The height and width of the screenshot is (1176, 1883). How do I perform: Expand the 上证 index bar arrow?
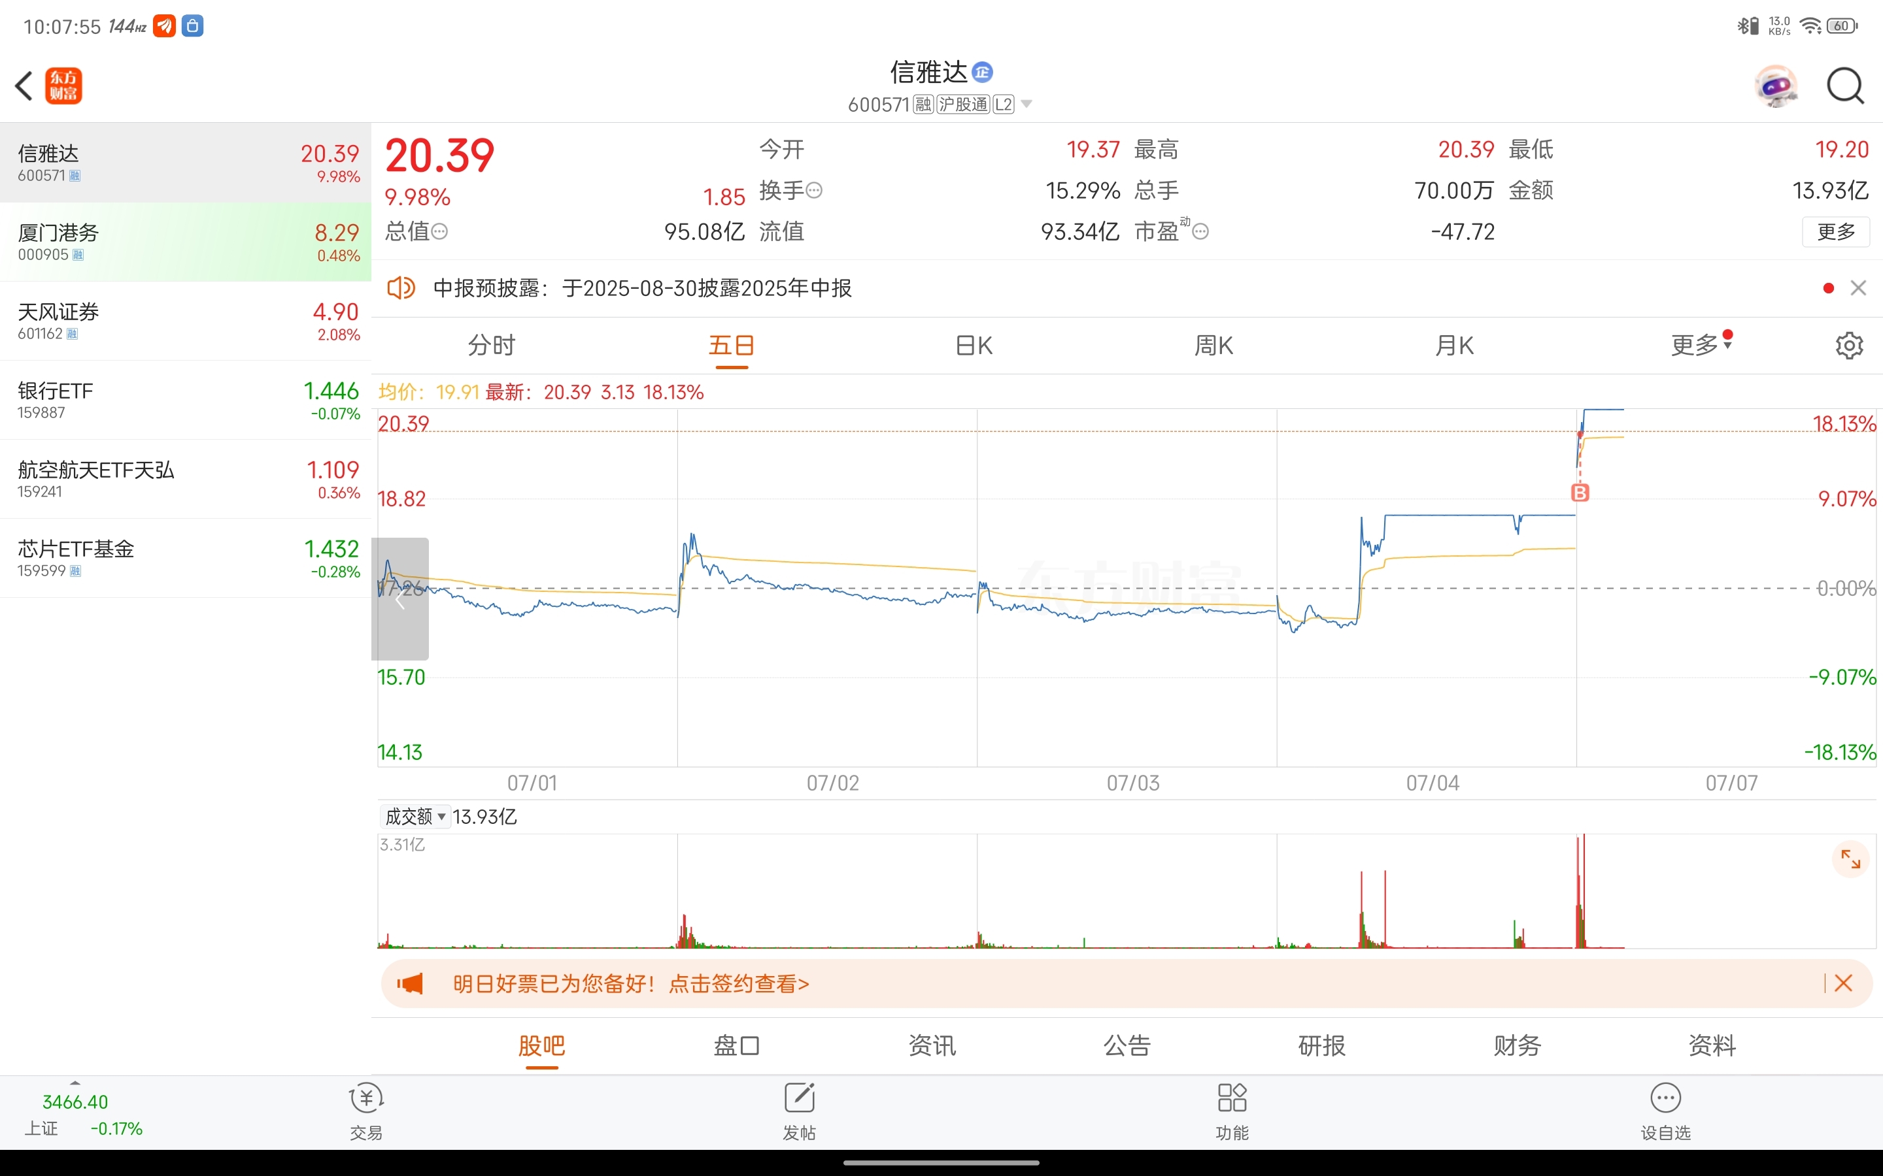click(x=75, y=1083)
